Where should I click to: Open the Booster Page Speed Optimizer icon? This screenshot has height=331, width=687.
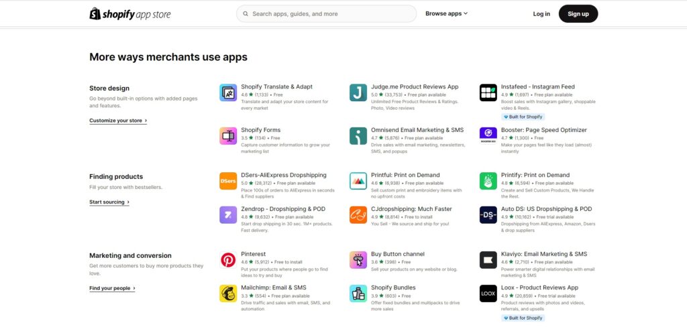coord(488,136)
